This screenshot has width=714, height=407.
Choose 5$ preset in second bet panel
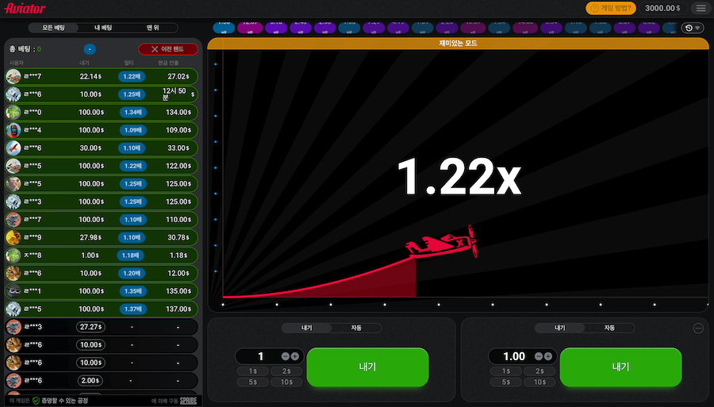506,382
